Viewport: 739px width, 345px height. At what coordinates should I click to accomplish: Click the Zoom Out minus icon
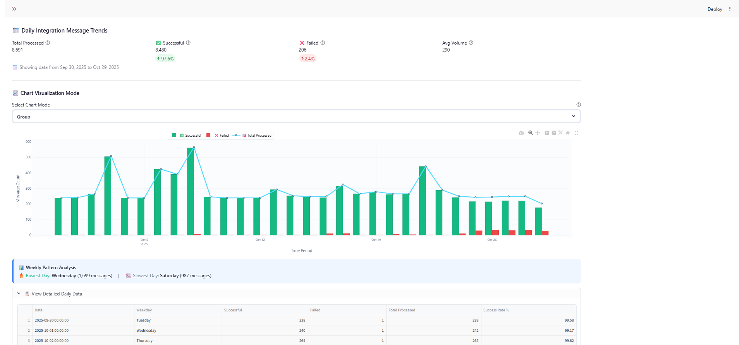point(554,133)
